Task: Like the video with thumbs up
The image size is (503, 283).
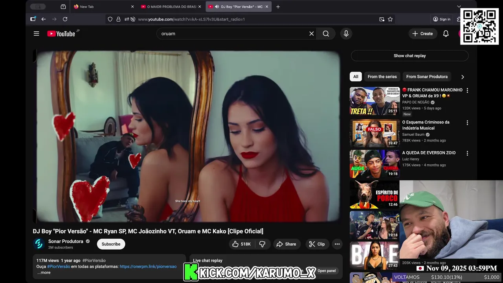Action: click(x=241, y=244)
